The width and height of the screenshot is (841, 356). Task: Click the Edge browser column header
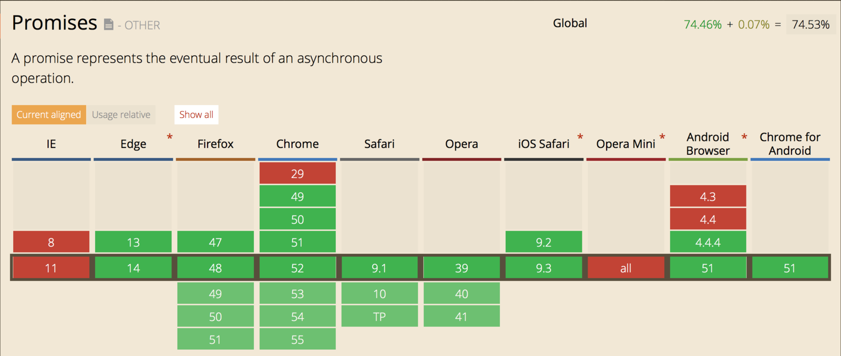point(133,144)
